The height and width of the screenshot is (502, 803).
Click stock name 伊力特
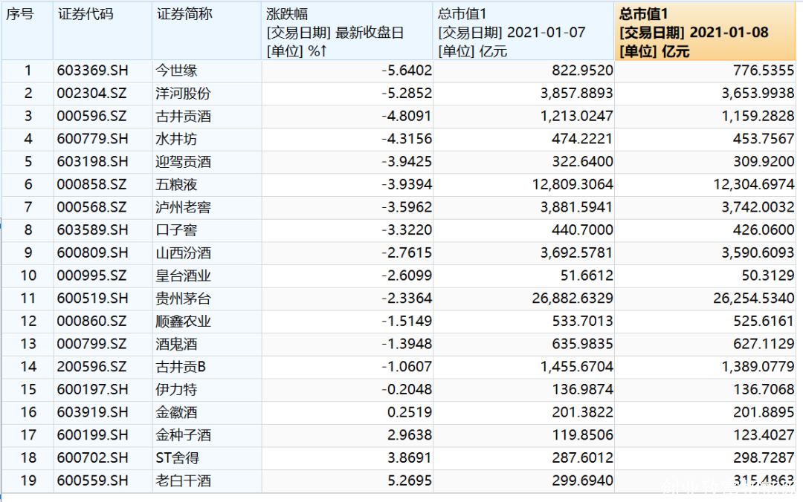pos(176,389)
